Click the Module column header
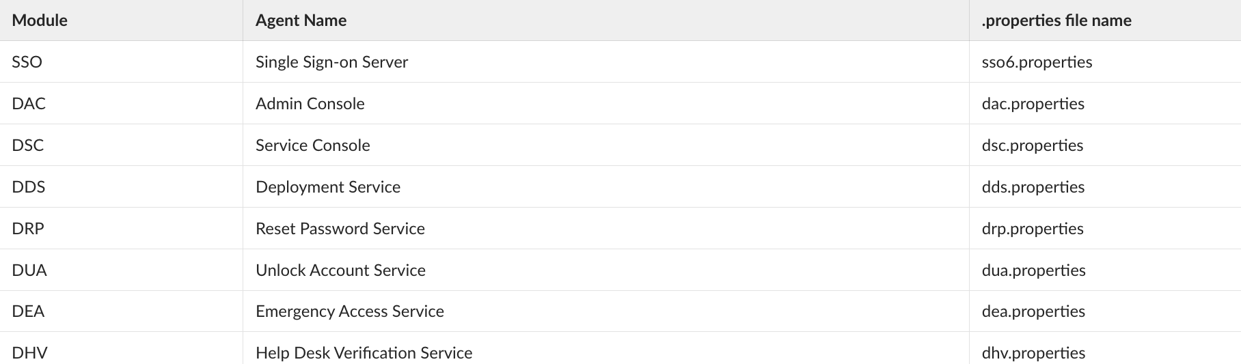 coord(40,20)
